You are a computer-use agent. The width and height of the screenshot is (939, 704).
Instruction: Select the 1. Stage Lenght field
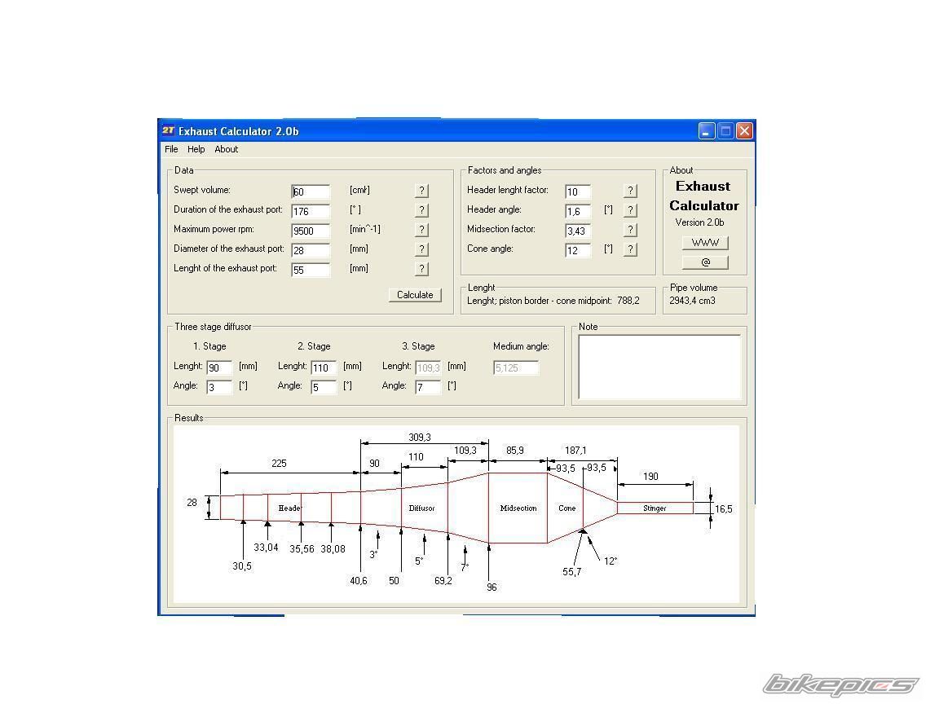[x=219, y=368]
